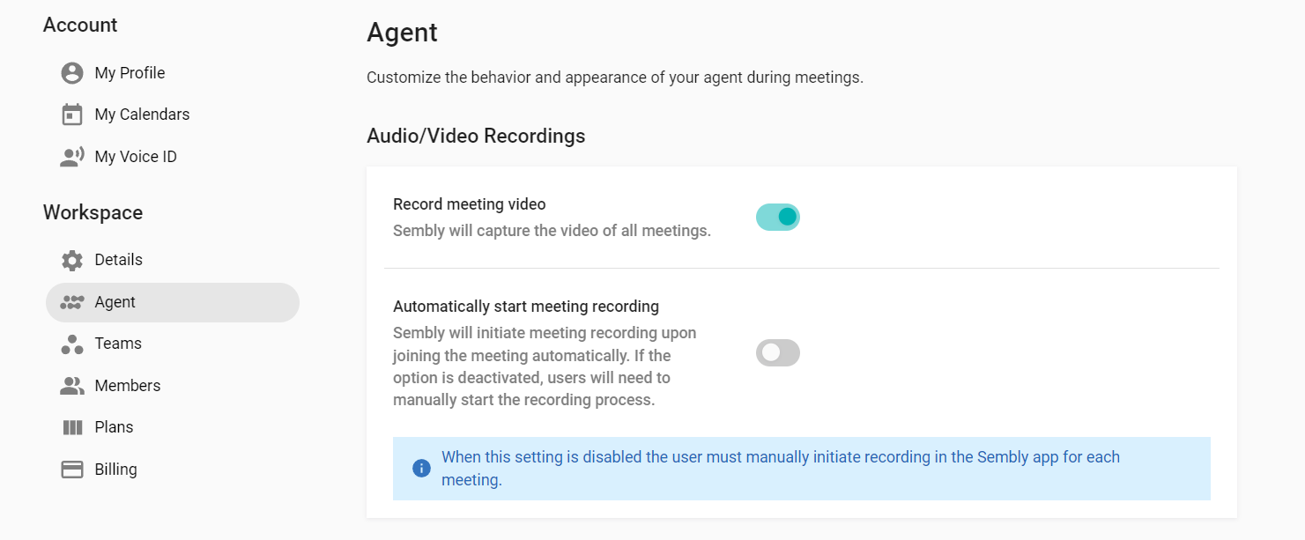Click the credit card icon beside Billing
This screenshot has height=540, width=1305.
[x=72, y=470]
